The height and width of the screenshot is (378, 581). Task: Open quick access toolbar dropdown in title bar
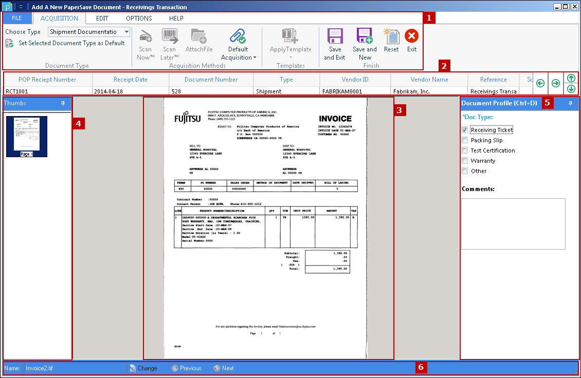click(21, 7)
